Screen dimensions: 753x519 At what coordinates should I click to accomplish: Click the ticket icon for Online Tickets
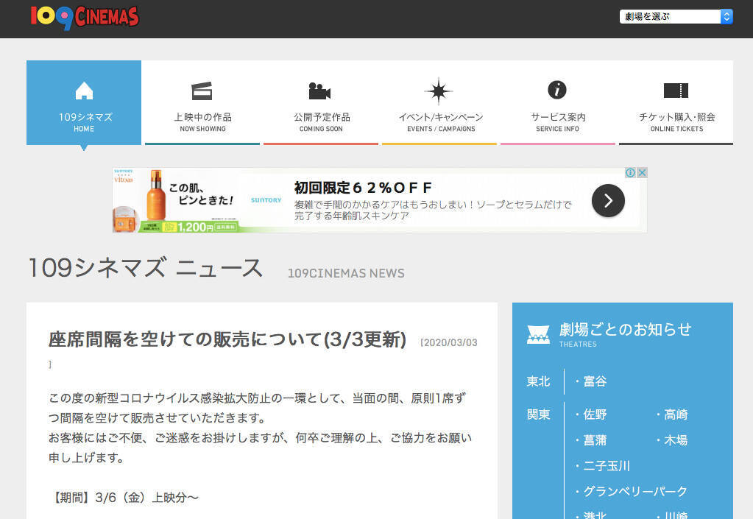point(676,91)
